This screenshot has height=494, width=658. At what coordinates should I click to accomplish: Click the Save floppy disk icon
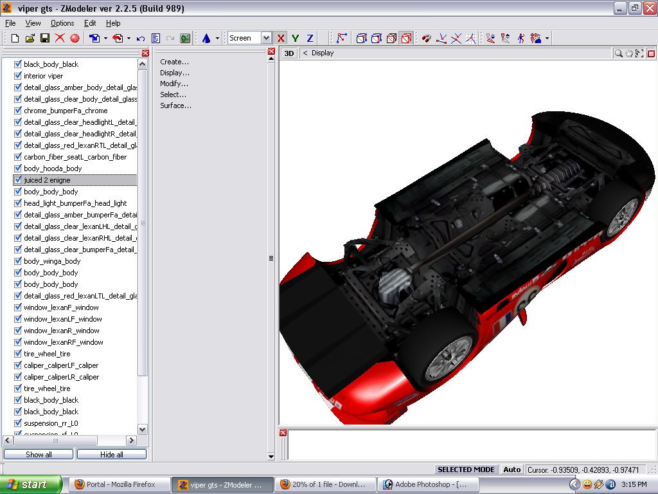click(x=45, y=39)
